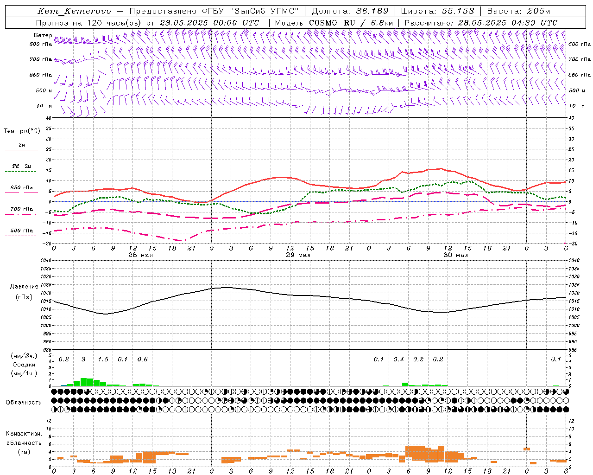
Task: Click the 0.4 precipitation amount value
Action: point(398,359)
